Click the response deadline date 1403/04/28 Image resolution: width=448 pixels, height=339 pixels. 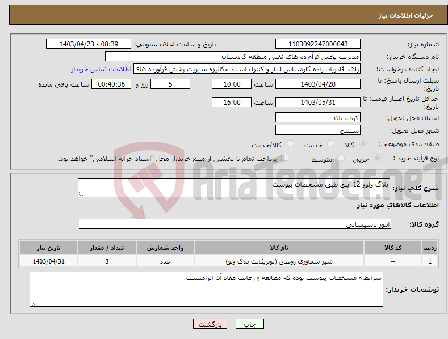tap(318, 84)
